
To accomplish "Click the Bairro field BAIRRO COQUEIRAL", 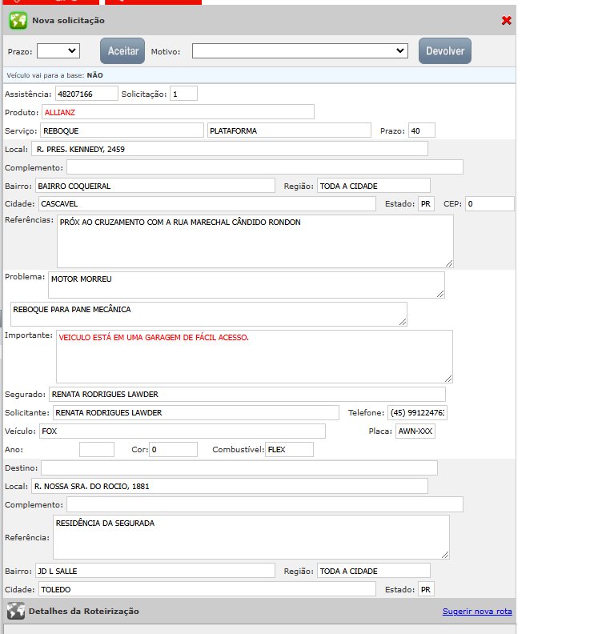I will point(155,186).
